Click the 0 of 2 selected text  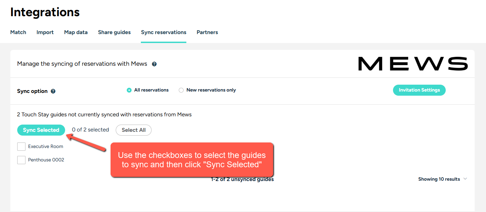[90, 130]
